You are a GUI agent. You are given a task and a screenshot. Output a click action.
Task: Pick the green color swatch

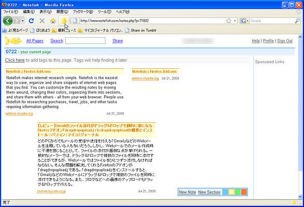pyautogui.click(x=238, y=192)
